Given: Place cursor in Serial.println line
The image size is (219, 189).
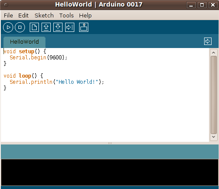Looking at the screenshot, I should (x=57, y=82).
